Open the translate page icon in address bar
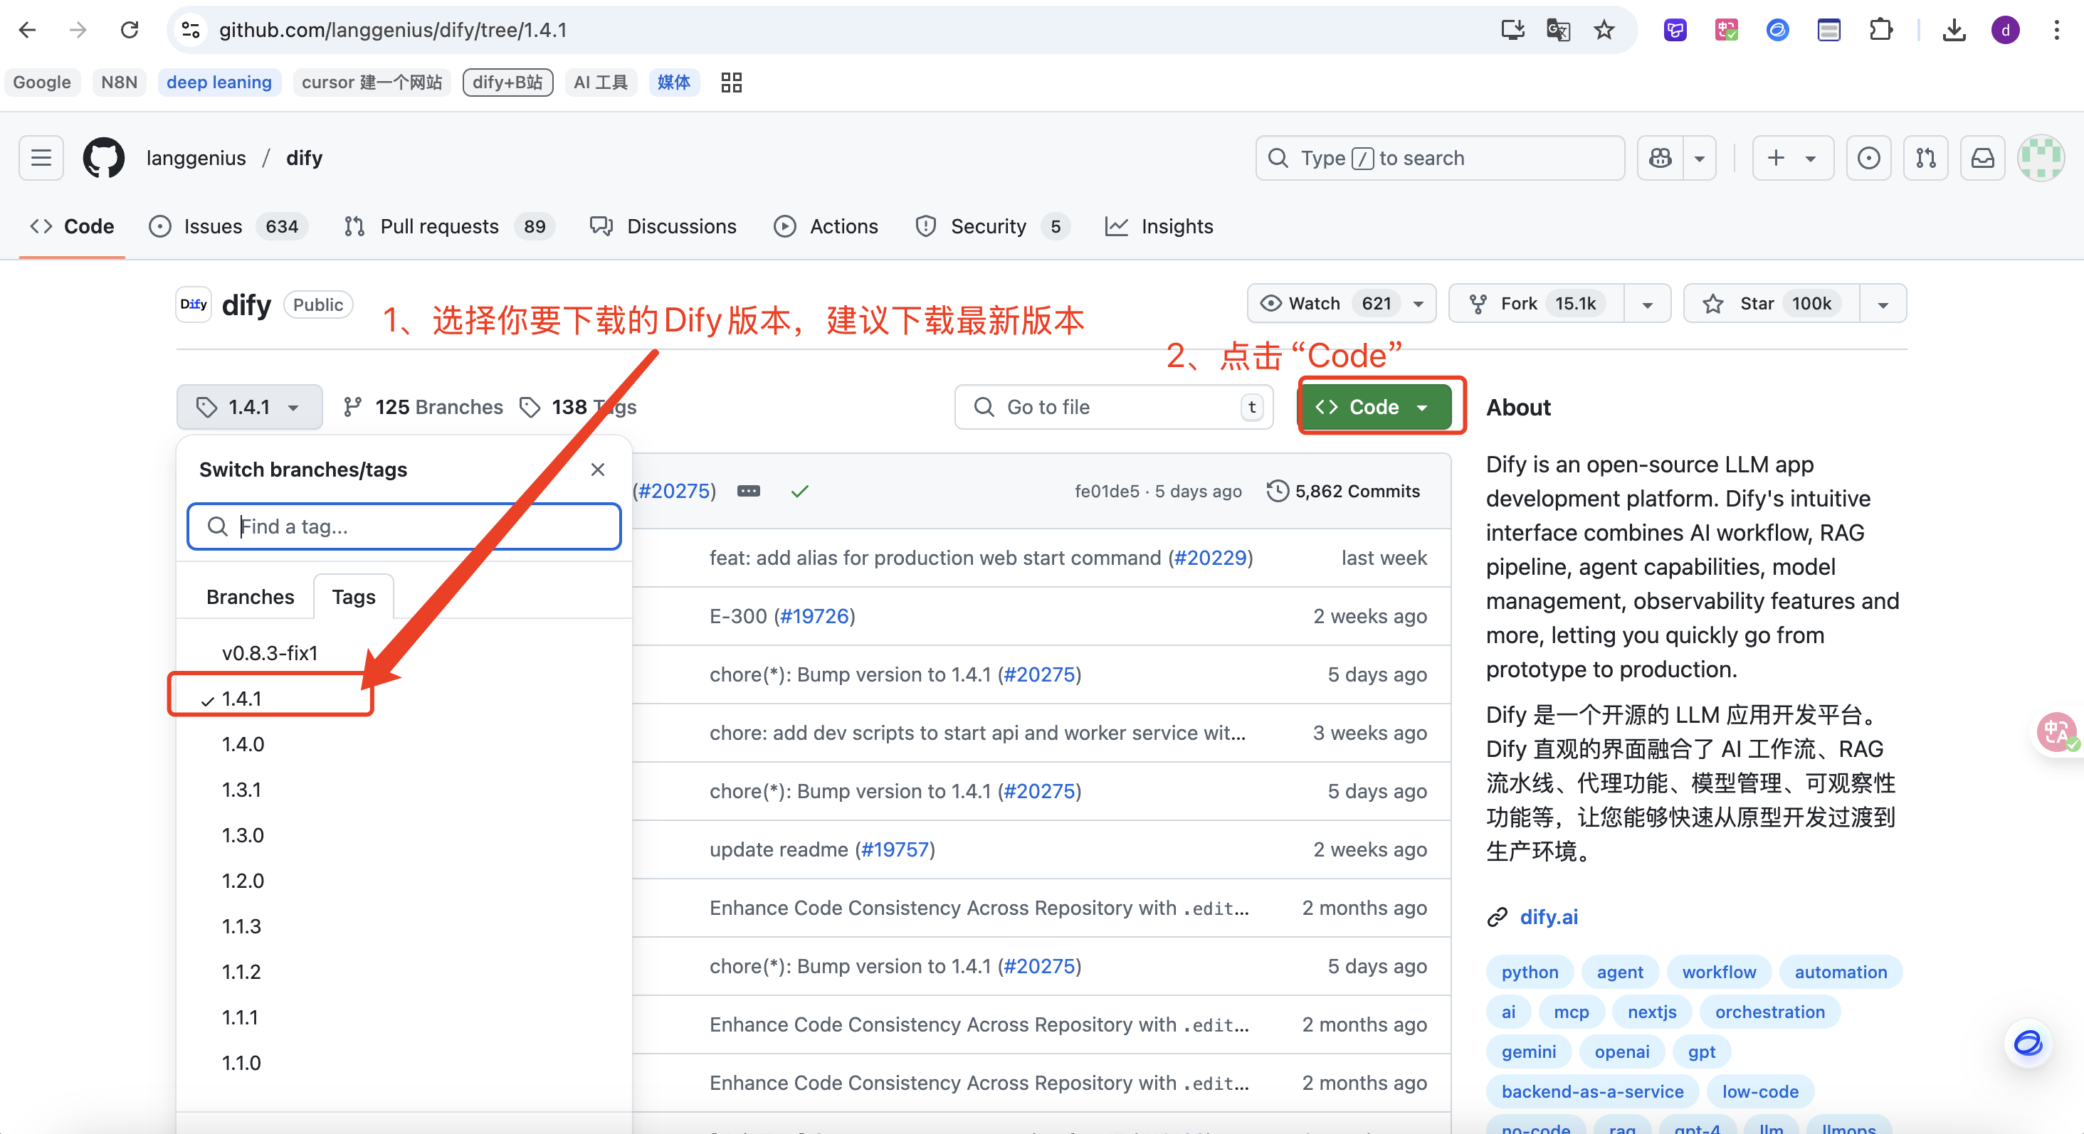This screenshot has width=2084, height=1134. point(1558,30)
